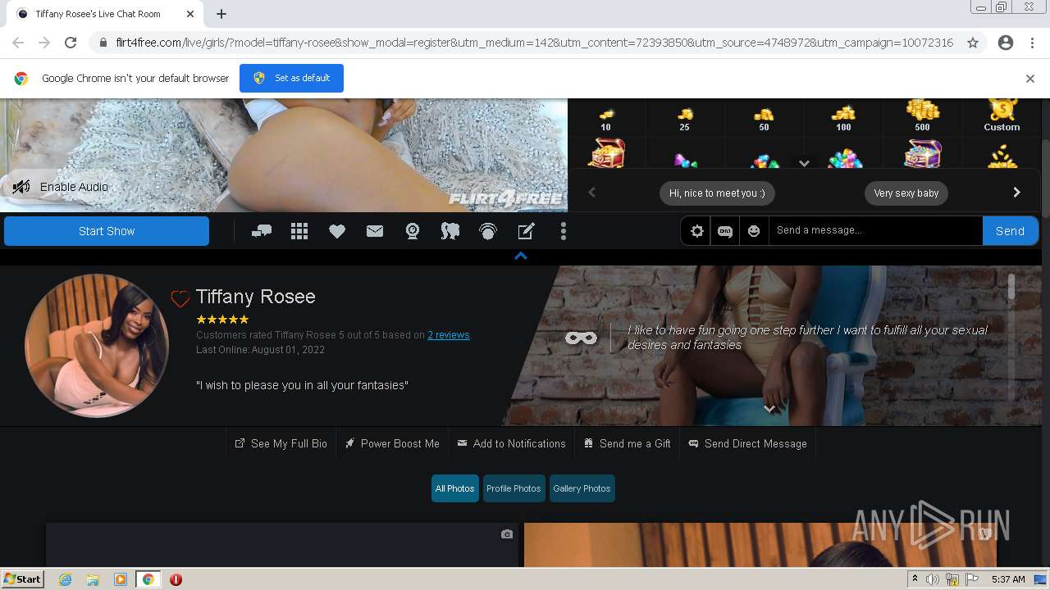Click the chat speech bubble icon beside gear
Screen dimensions: 1050x590
(725, 231)
